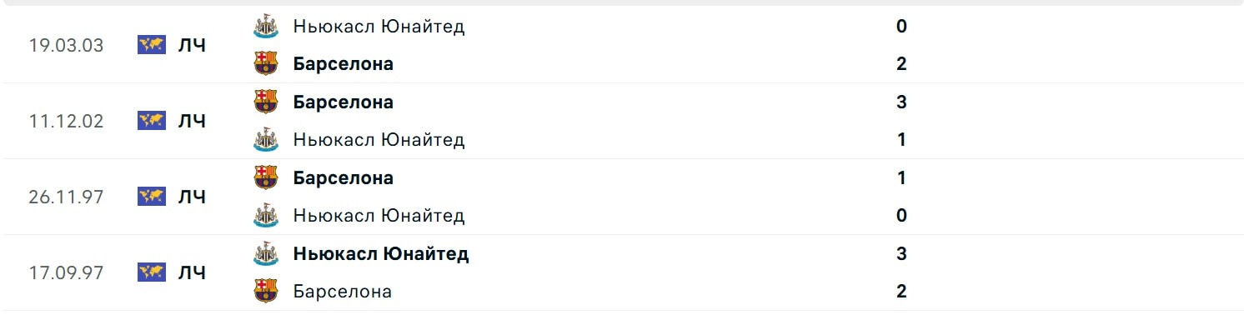Open bold Ньюкасл Юнайтед in 17.09.97 match

coord(381,253)
